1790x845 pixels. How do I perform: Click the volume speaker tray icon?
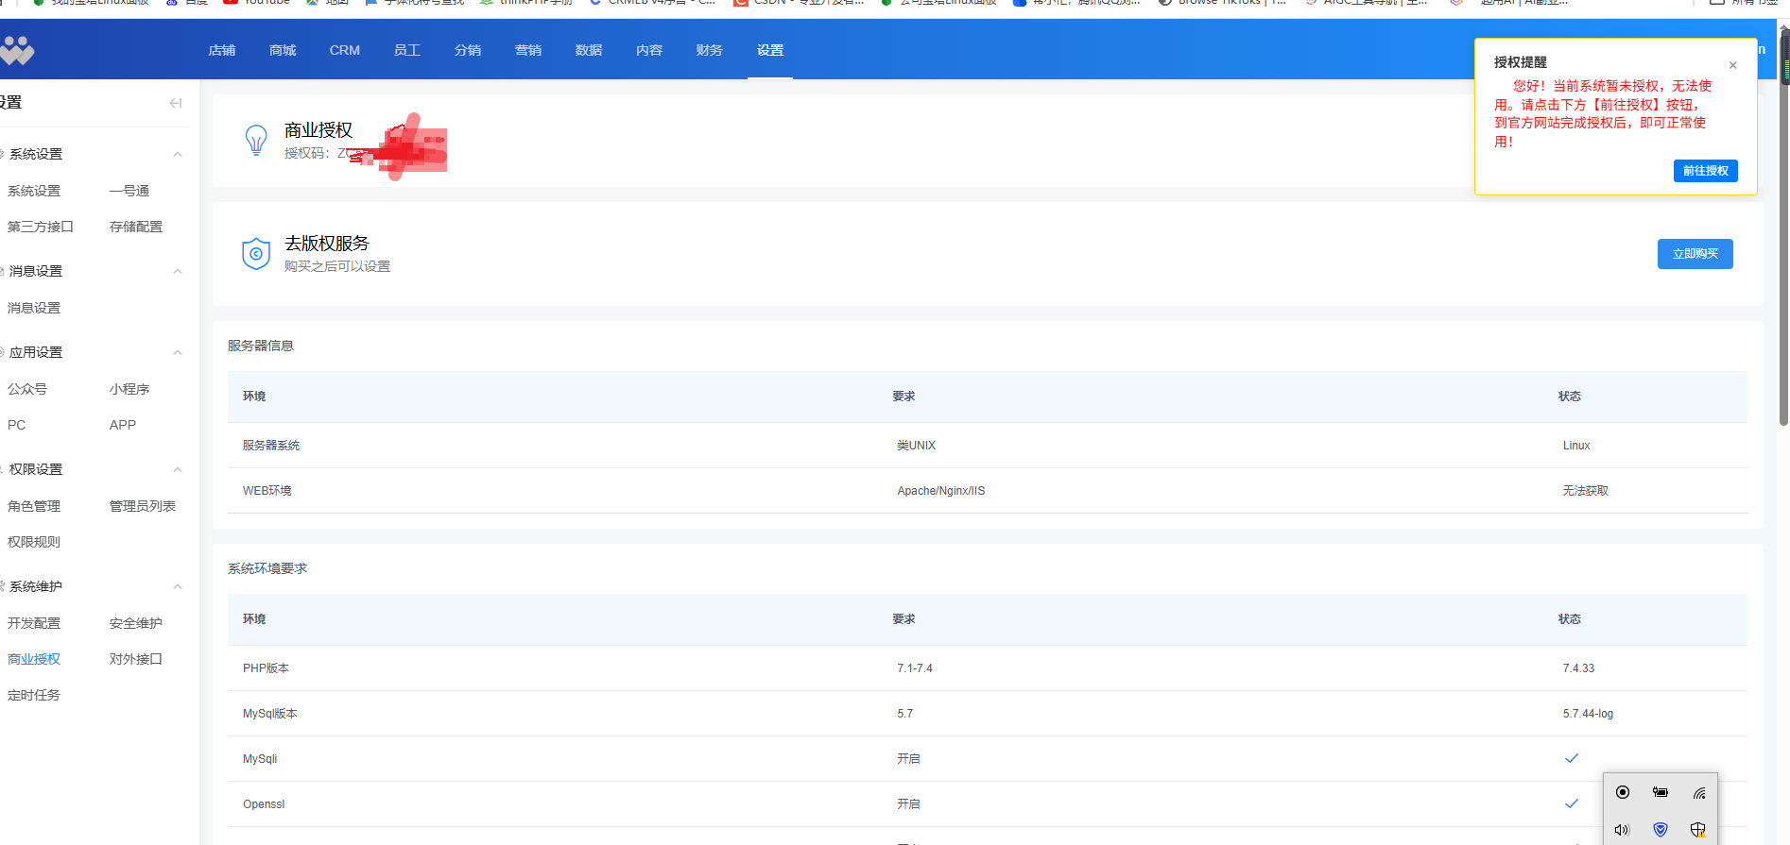click(1623, 830)
